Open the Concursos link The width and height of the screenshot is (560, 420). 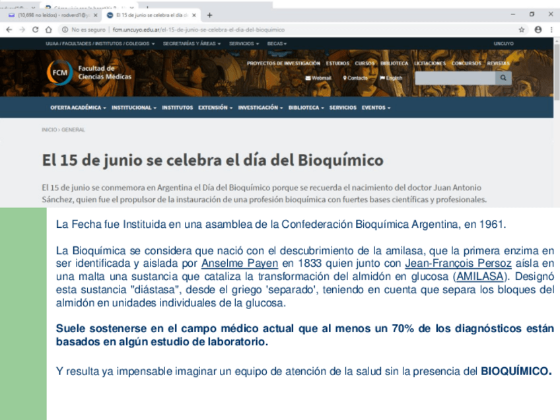coord(466,63)
